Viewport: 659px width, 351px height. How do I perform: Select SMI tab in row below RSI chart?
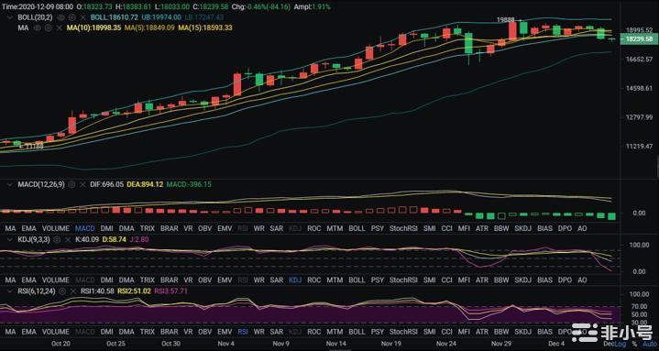coord(429,332)
